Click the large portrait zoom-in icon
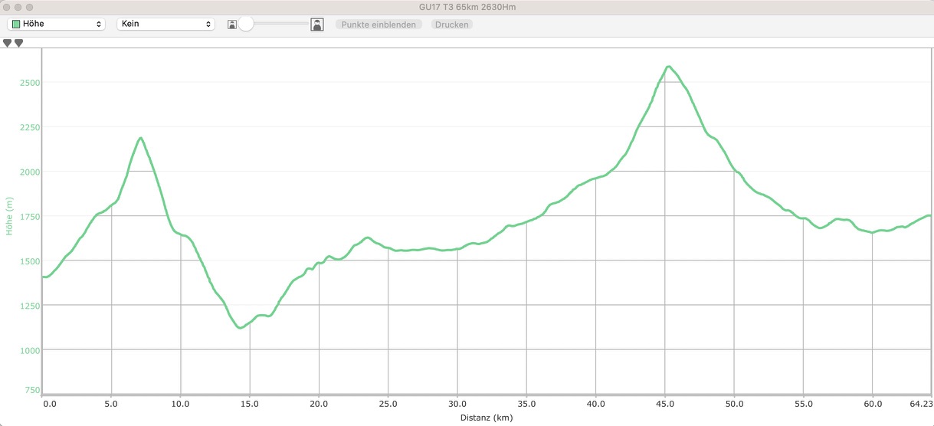This screenshot has height=426, width=934. [316, 25]
